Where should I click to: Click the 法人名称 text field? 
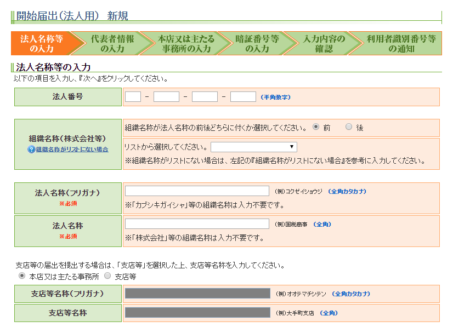coord(197,223)
